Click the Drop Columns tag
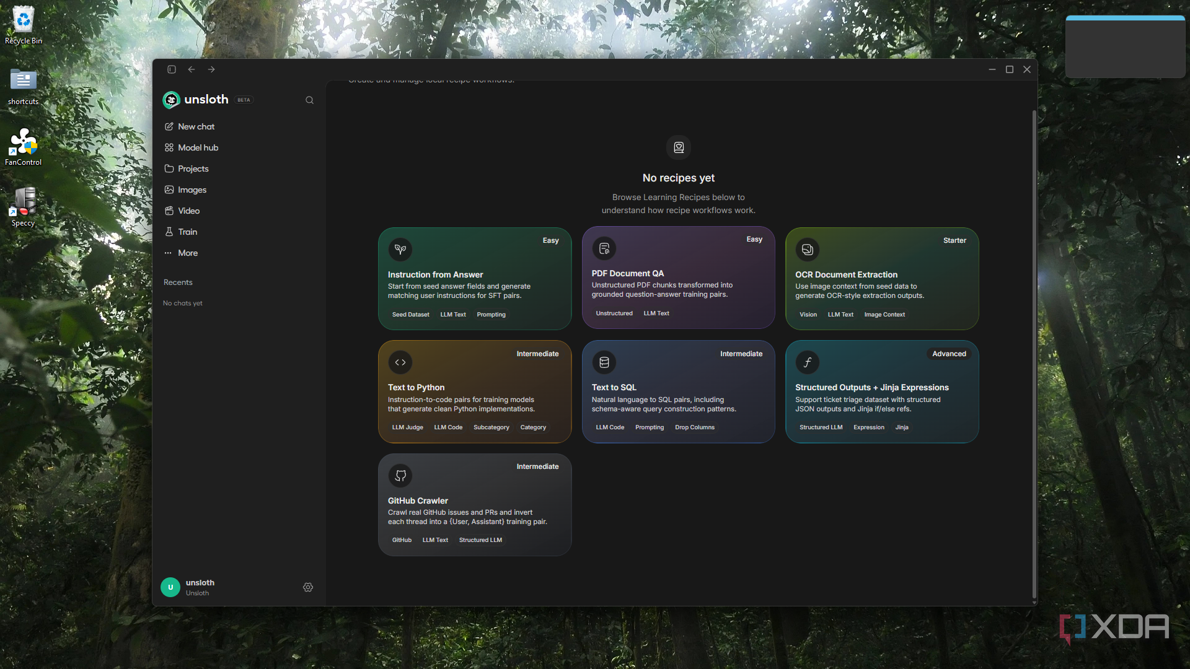The width and height of the screenshot is (1190, 669). [695, 427]
